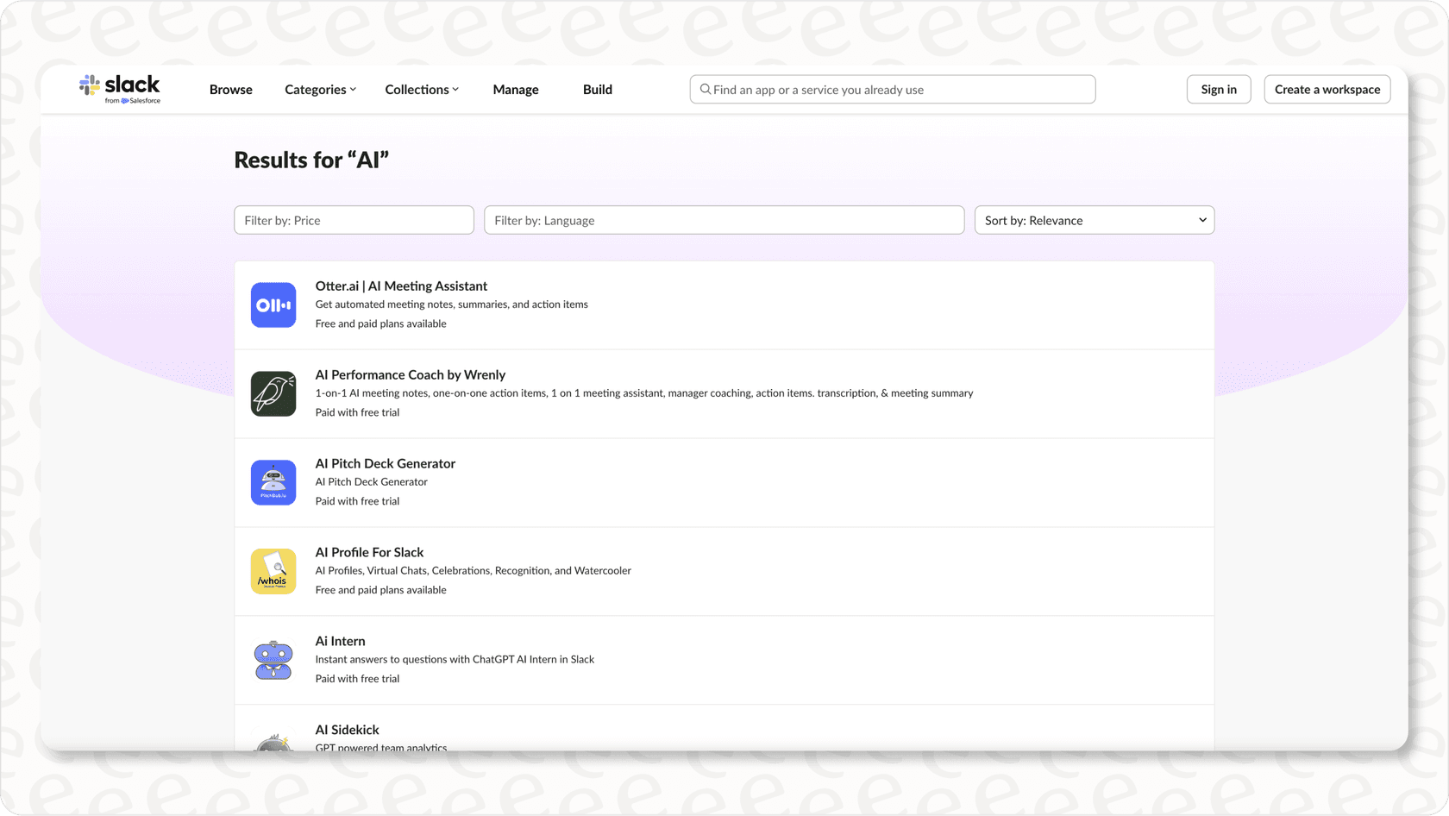1449x816 pixels.
Task: Click into the app search field
Action: coord(892,89)
